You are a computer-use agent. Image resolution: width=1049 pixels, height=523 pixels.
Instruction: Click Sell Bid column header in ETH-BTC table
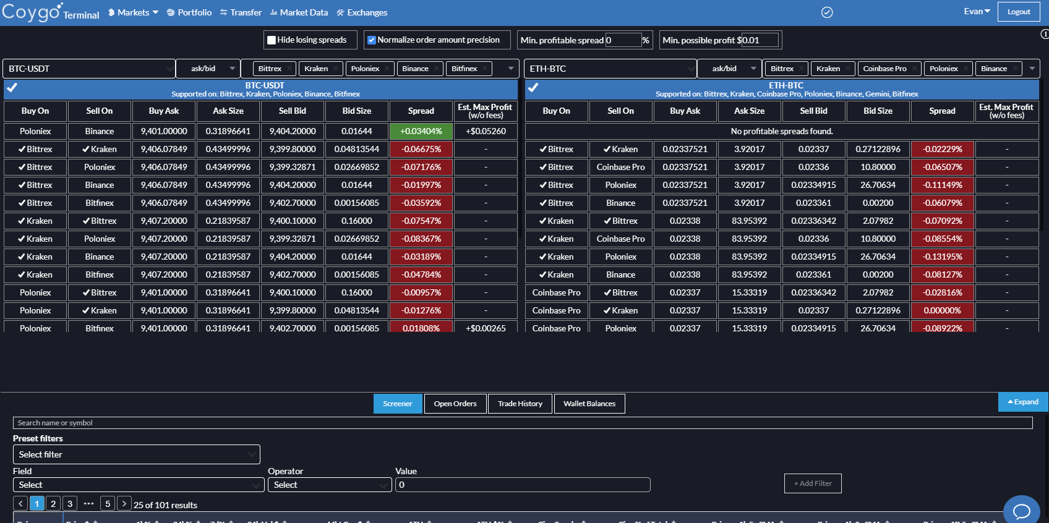coord(814,111)
